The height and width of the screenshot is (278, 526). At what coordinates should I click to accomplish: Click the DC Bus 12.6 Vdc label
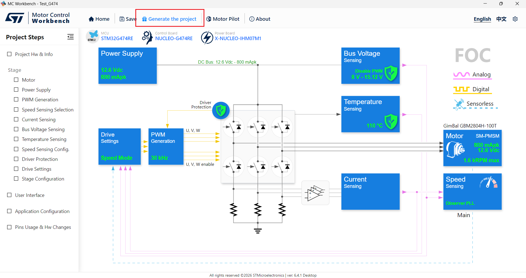click(227, 62)
